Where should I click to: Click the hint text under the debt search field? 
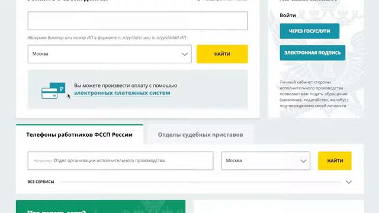[107, 38]
